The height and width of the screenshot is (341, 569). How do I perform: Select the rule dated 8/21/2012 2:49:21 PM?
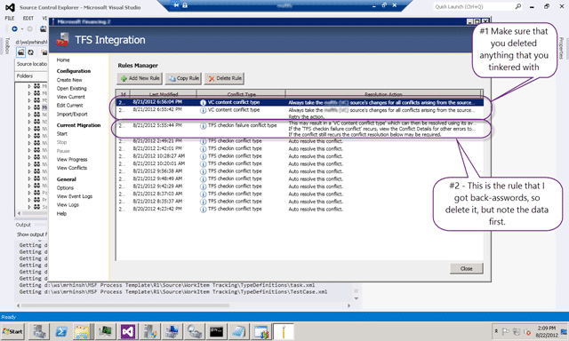(300, 141)
